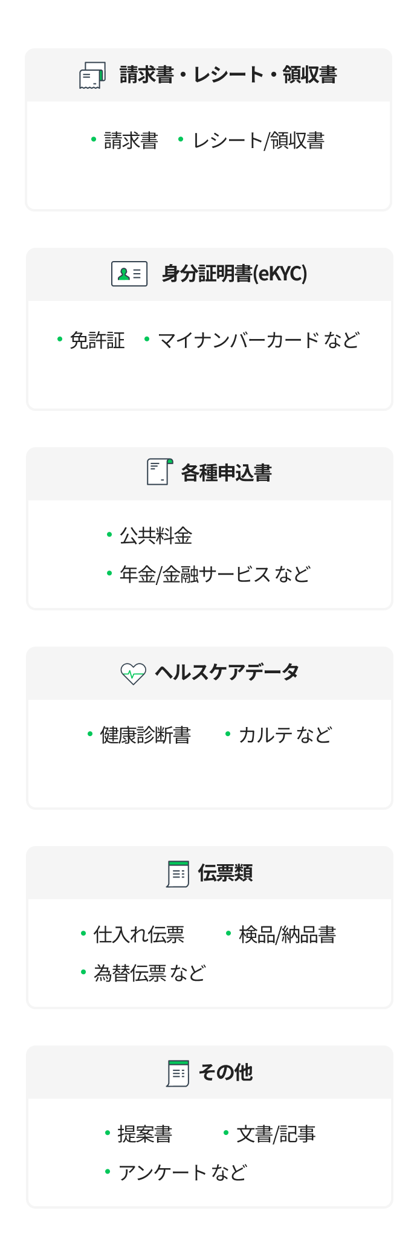The image size is (417, 1257).
Task: Select the 請求書・レシート・領収書 heading
Action: (x=228, y=75)
